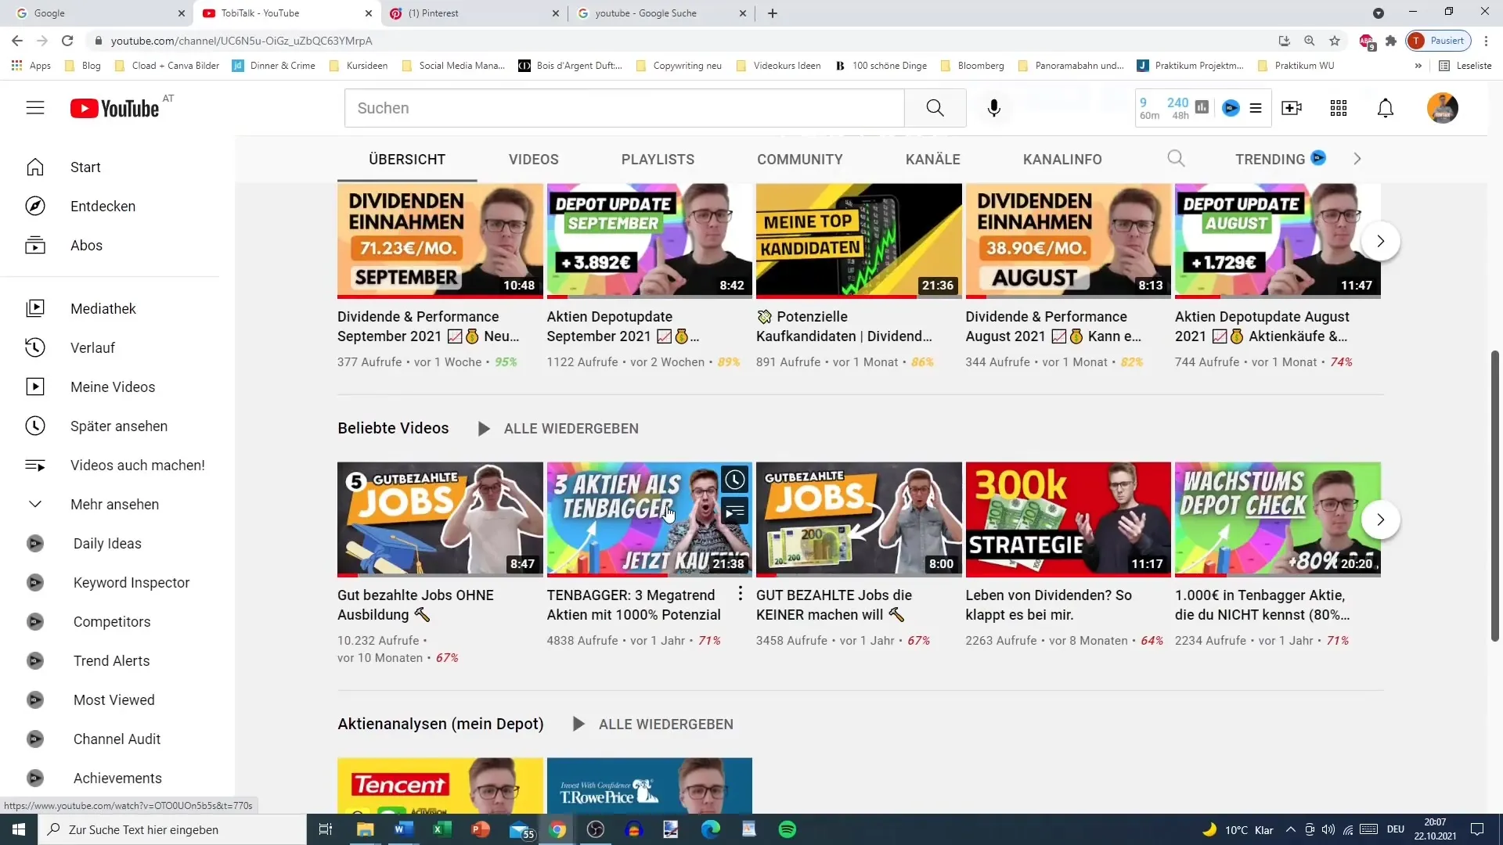Go to the YouTube home logo
Viewport: 1503px width, 845px height.
115,108
